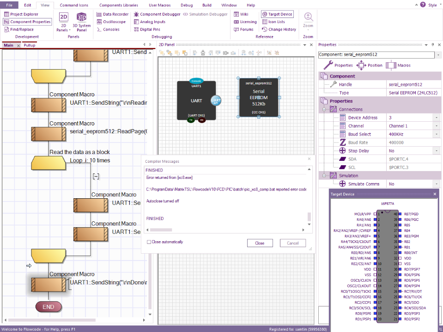Viewport: 443px width, 332px height.
Task: Open the Stop Delay dropdown
Action: [x=437, y=151]
